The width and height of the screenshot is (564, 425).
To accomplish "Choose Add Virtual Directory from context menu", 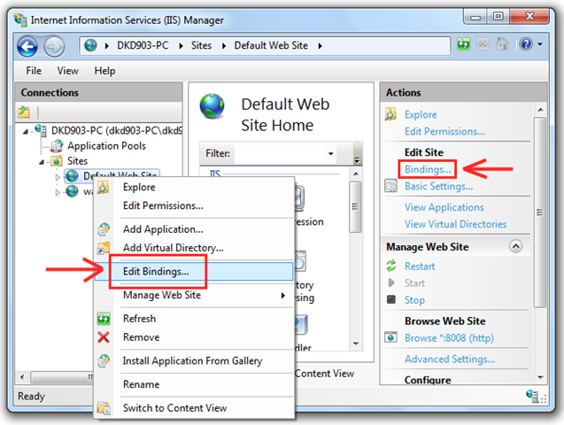I will [x=173, y=248].
